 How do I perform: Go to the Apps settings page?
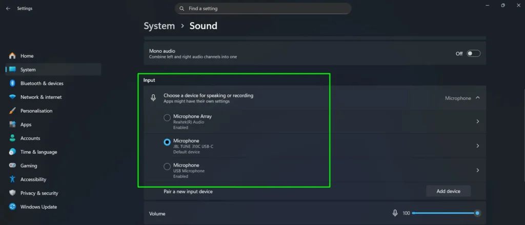pos(53,125)
